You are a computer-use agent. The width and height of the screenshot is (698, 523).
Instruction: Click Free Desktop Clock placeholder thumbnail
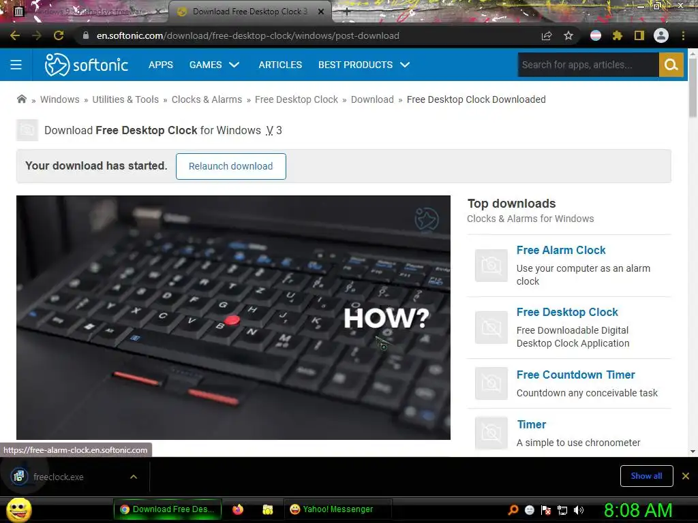point(491,328)
